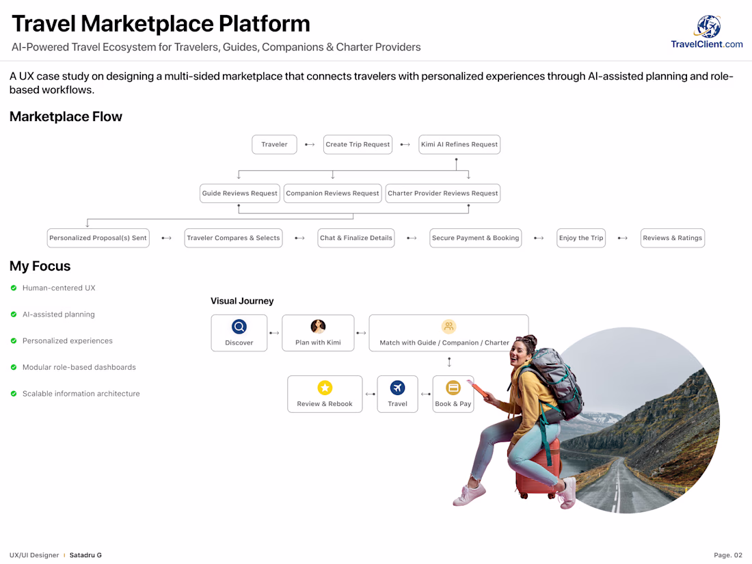The height and width of the screenshot is (564, 752).
Task: Click the Visual Journey heading
Action: [x=242, y=301]
